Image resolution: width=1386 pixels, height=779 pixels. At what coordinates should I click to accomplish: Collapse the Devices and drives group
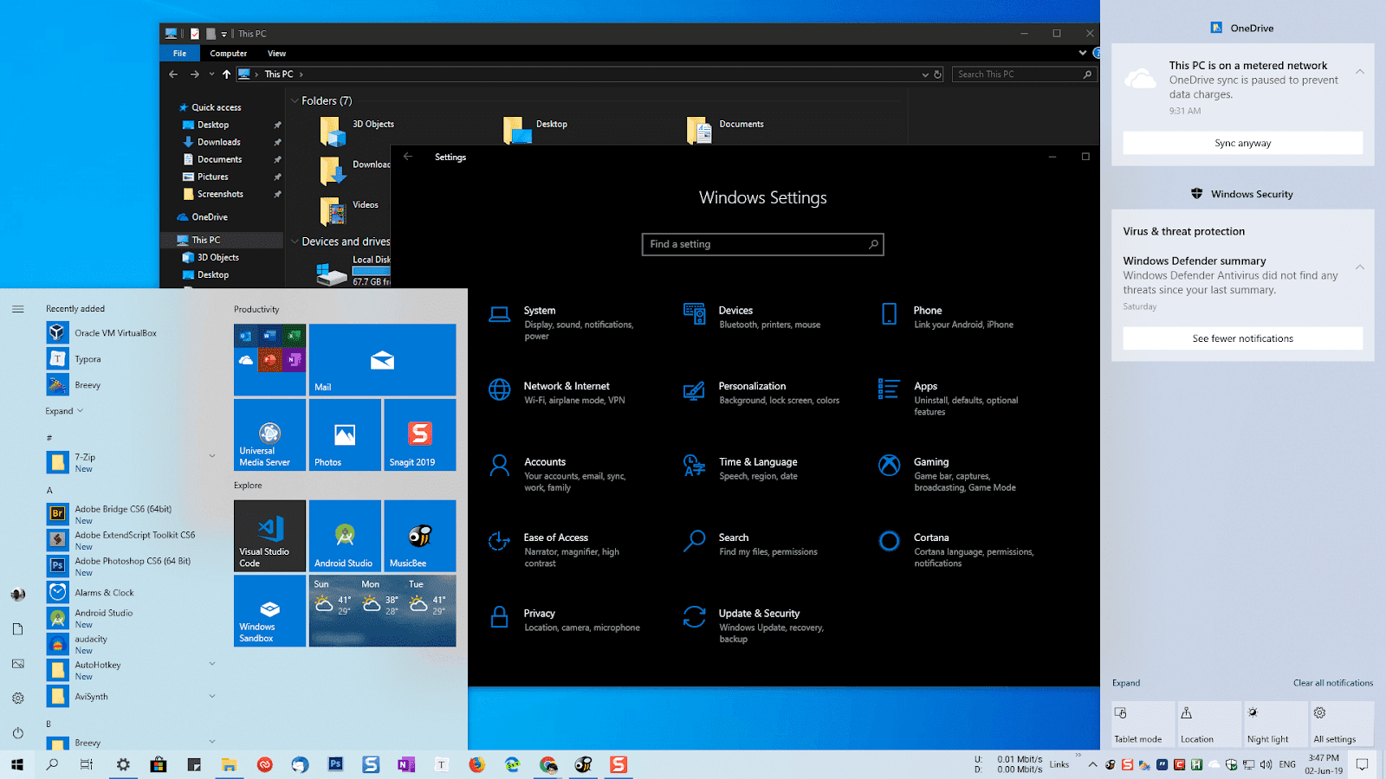pyautogui.click(x=295, y=241)
